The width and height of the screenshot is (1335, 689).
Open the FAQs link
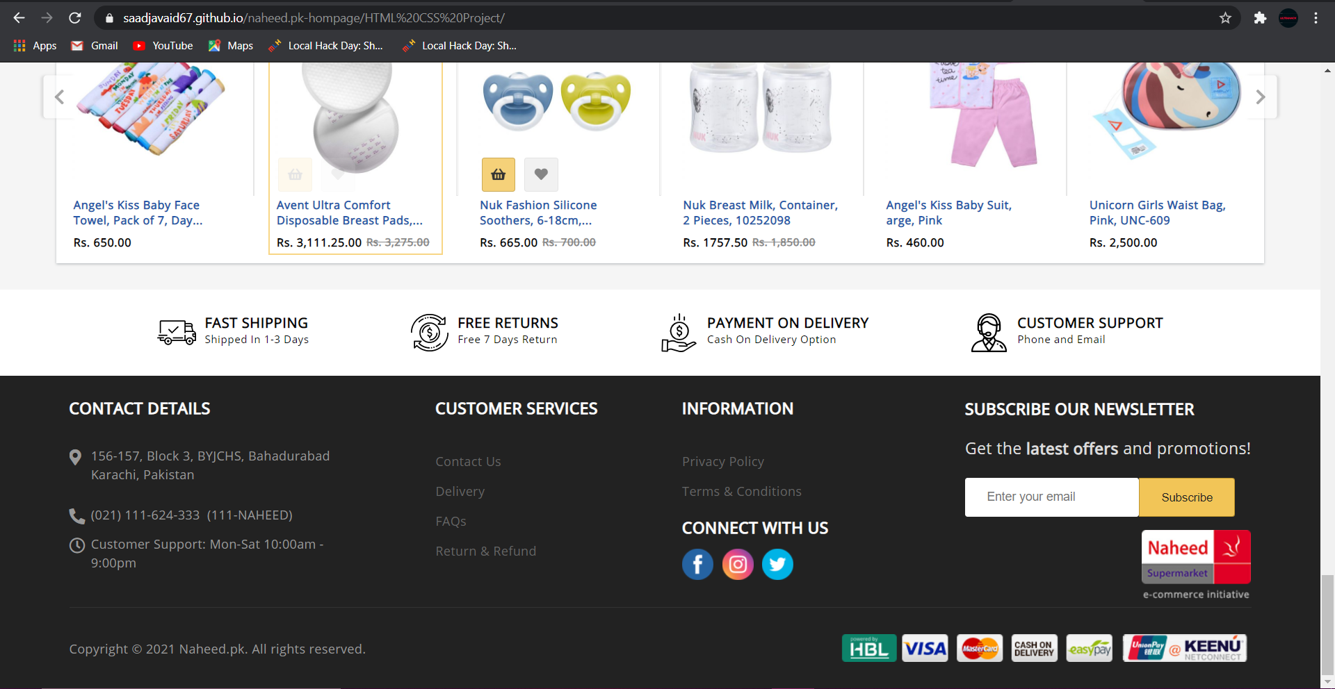click(451, 521)
